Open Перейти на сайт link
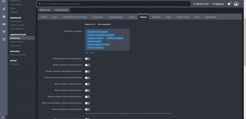Screen dimensions: 246x119 (201, 4)
